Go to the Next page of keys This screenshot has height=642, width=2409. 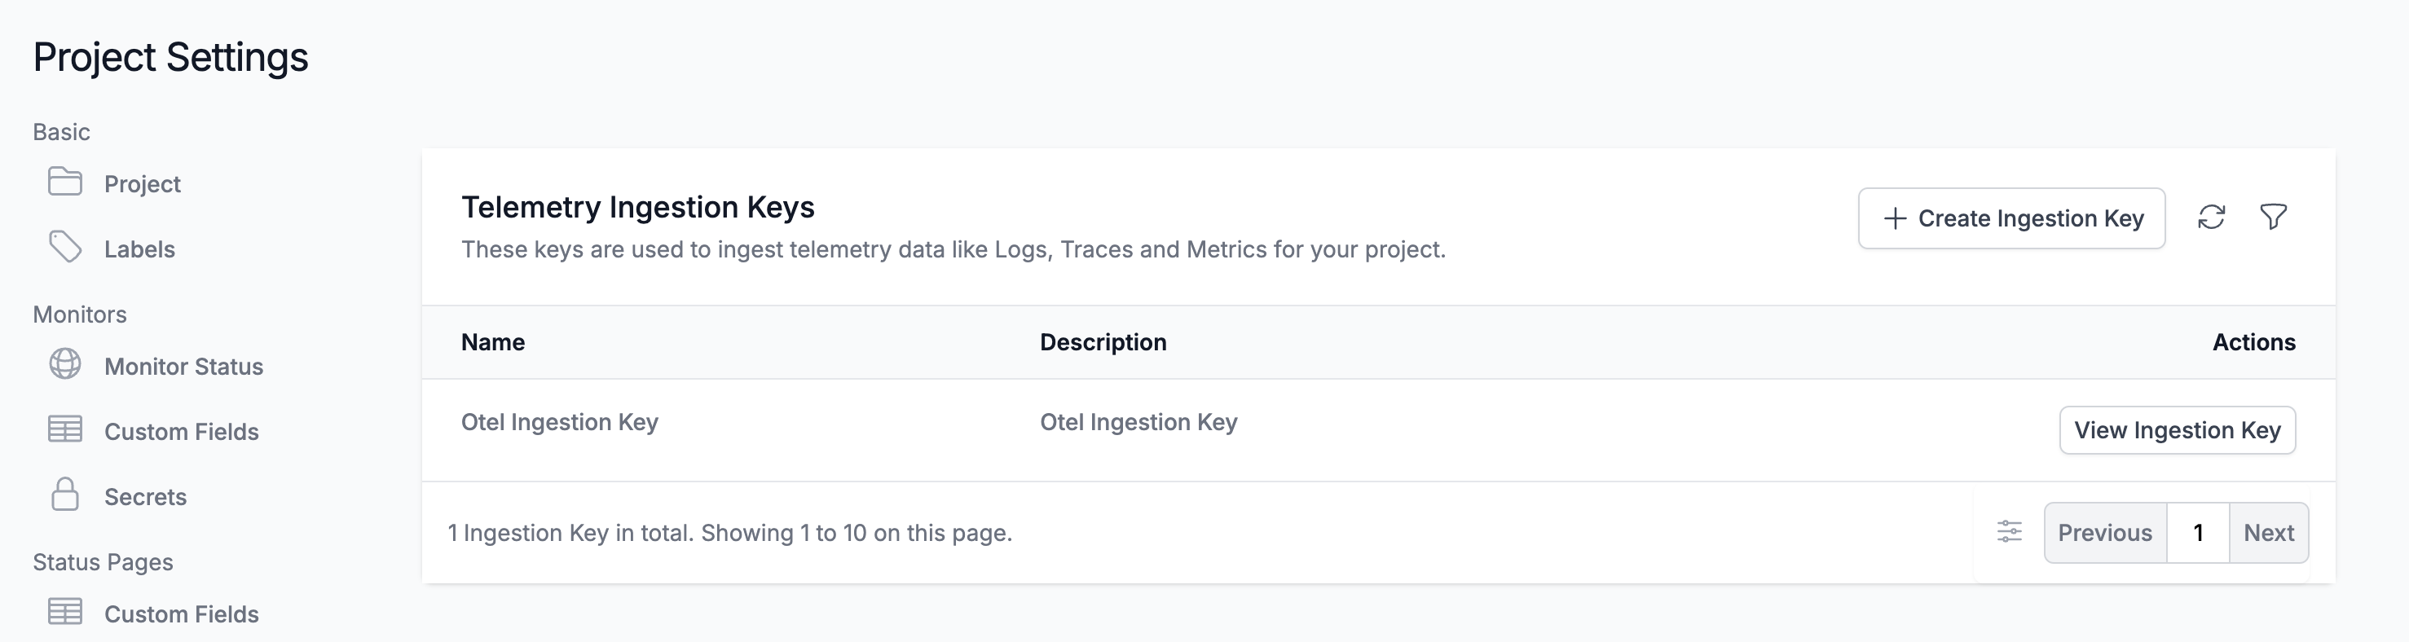2268,532
